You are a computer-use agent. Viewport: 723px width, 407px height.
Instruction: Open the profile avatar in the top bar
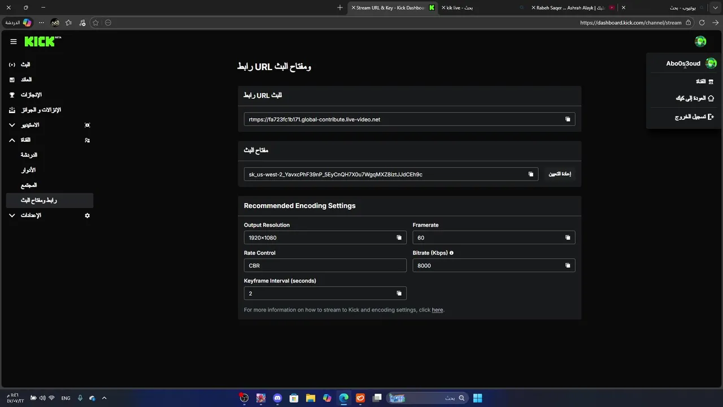(700, 41)
